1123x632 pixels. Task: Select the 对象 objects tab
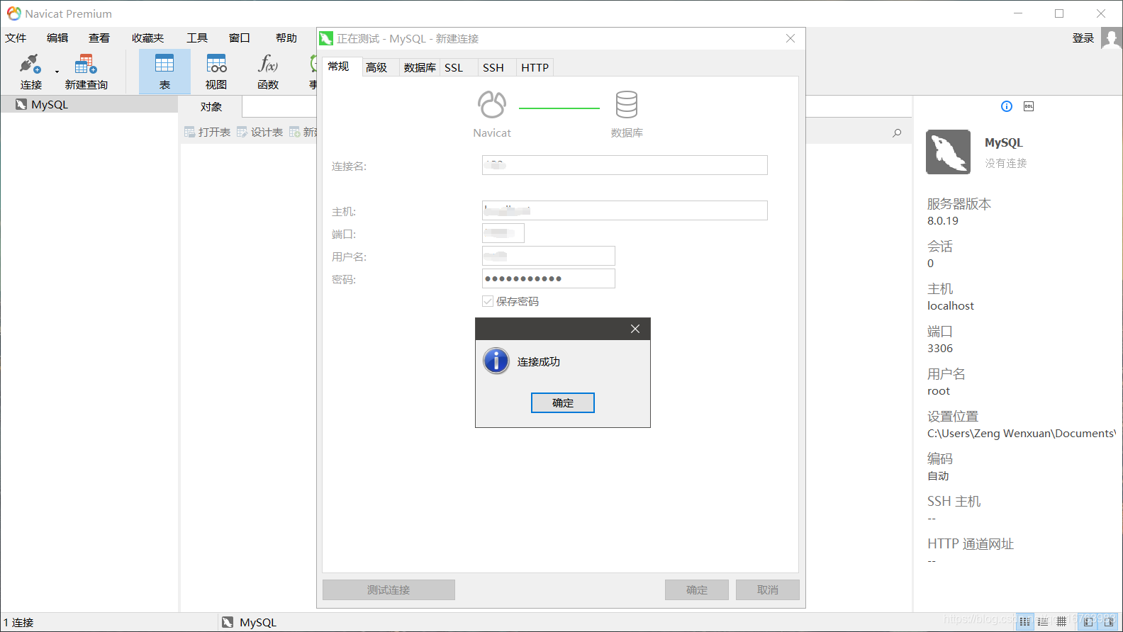(x=211, y=107)
